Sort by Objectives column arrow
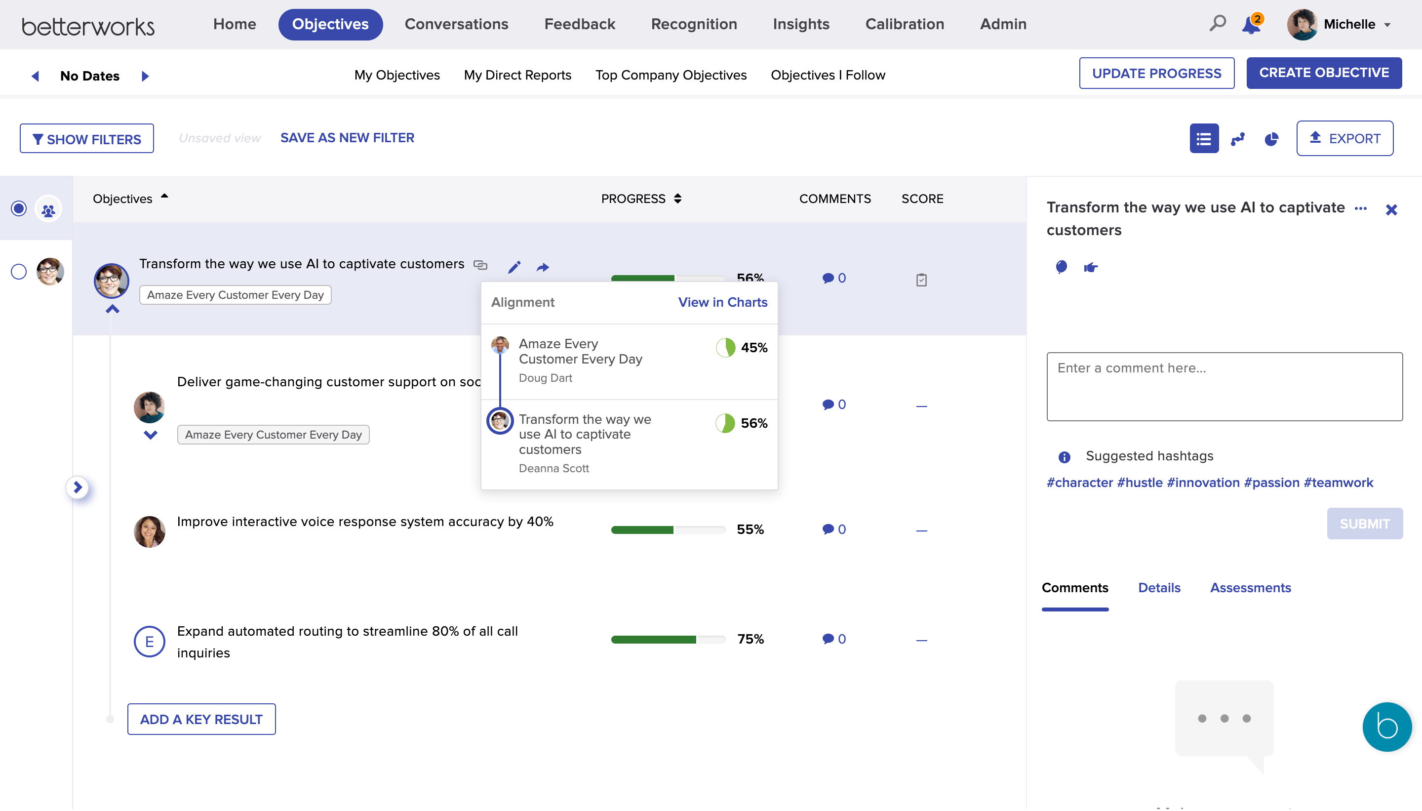The image size is (1422, 811). 164,197
